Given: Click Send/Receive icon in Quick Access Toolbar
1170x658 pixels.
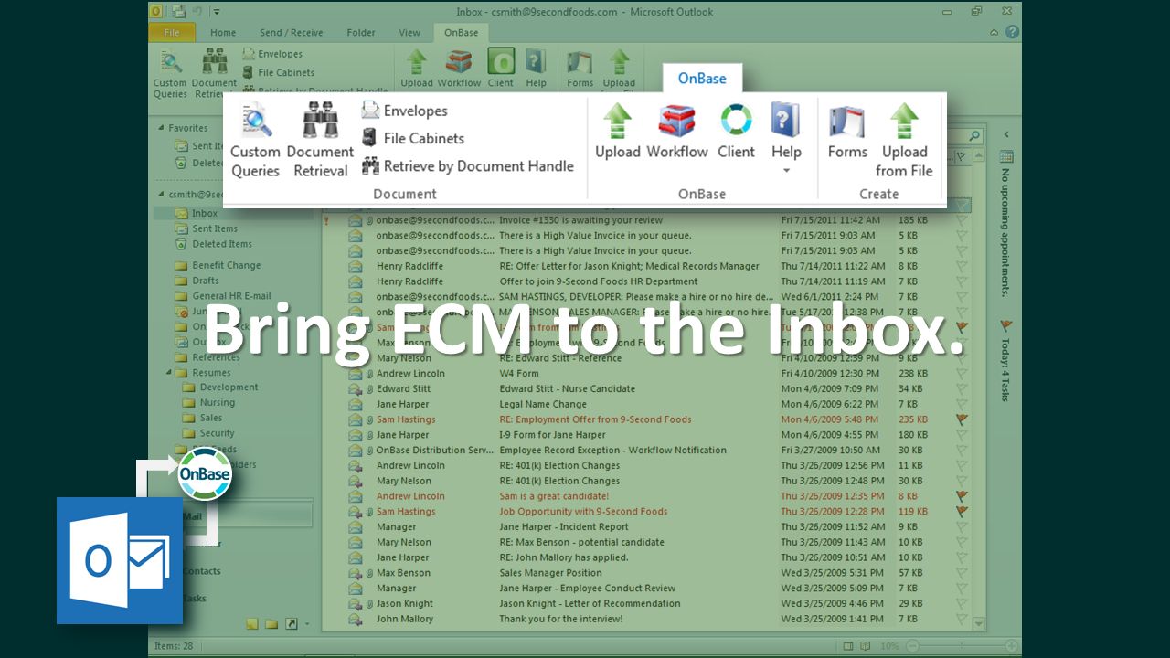Looking at the screenshot, I should coord(177,11).
